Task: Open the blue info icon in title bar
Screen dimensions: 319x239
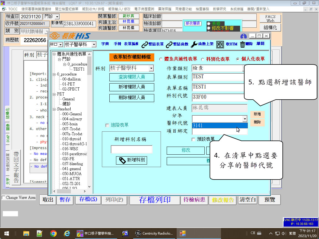Action: click(243, 36)
